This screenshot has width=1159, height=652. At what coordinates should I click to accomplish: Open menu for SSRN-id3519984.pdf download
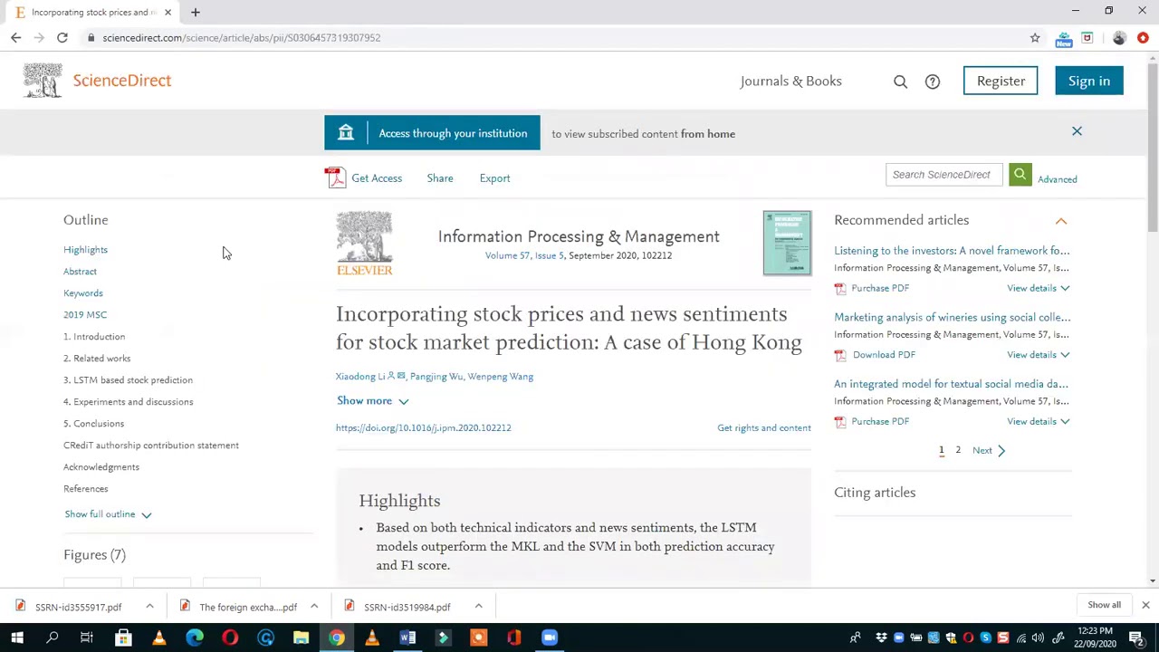[478, 607]
